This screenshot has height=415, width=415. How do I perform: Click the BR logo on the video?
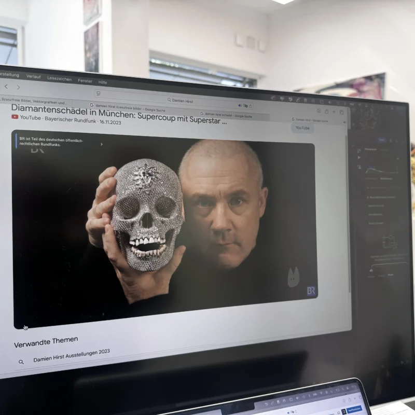point(311,290)
